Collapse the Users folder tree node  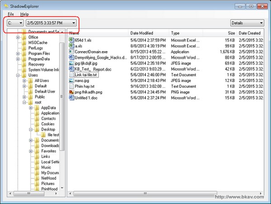[x=18, y=75]
